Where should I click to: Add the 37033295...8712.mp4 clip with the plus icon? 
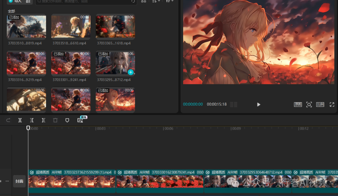tap(131, 72)
